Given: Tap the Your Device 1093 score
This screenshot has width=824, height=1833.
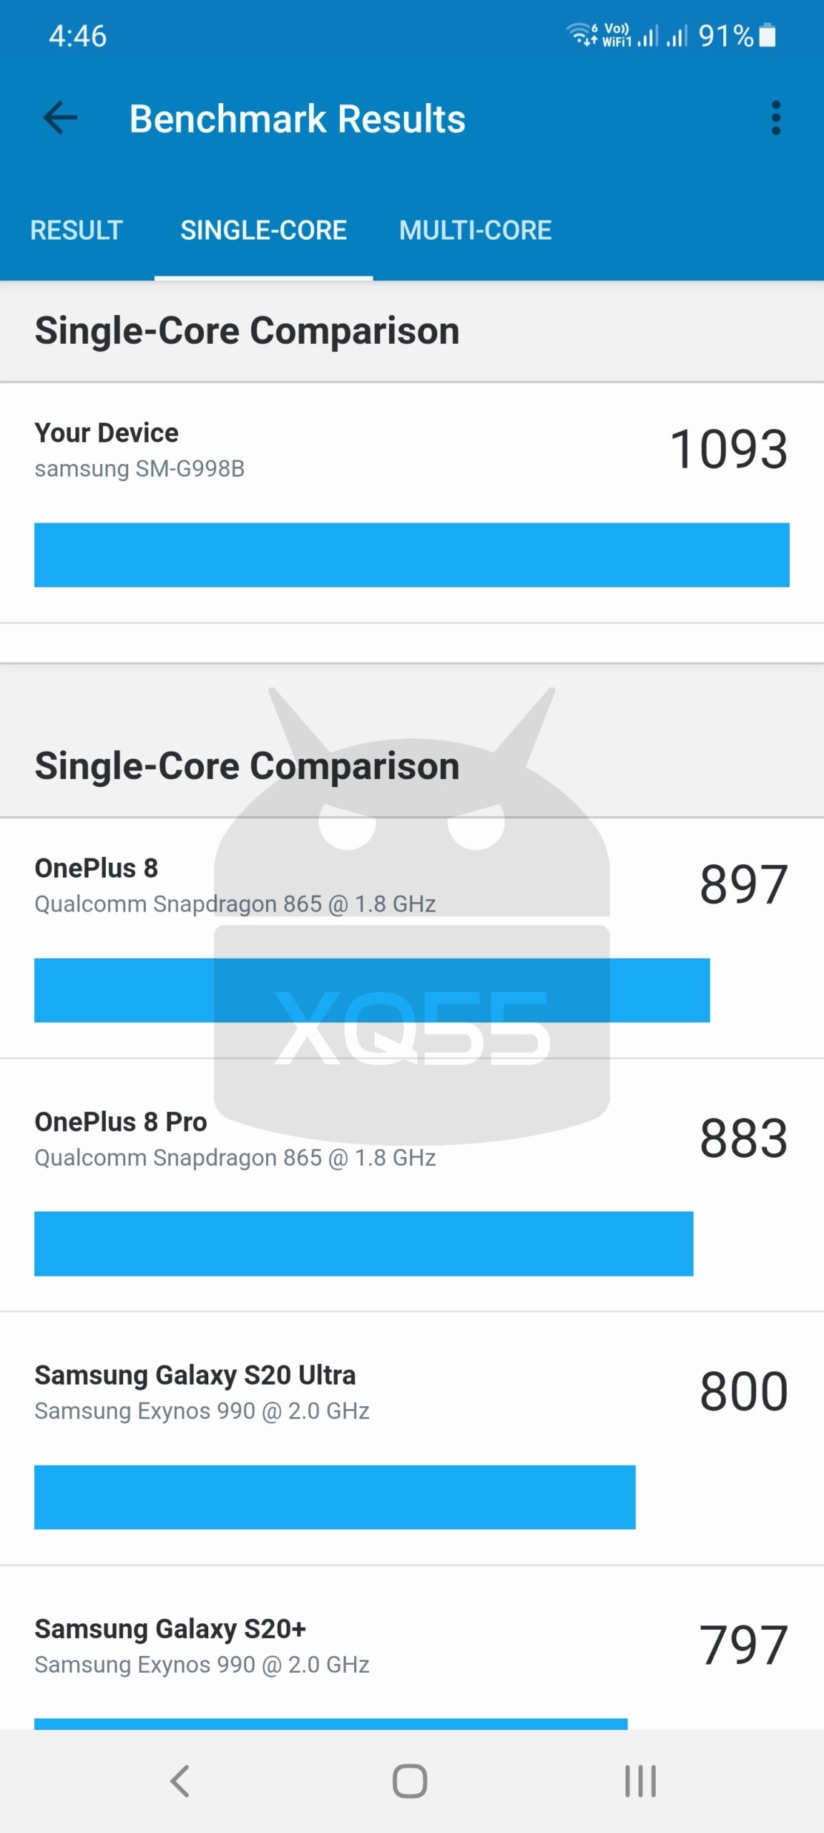Looking at the screenshot, I should coord(728,450).
